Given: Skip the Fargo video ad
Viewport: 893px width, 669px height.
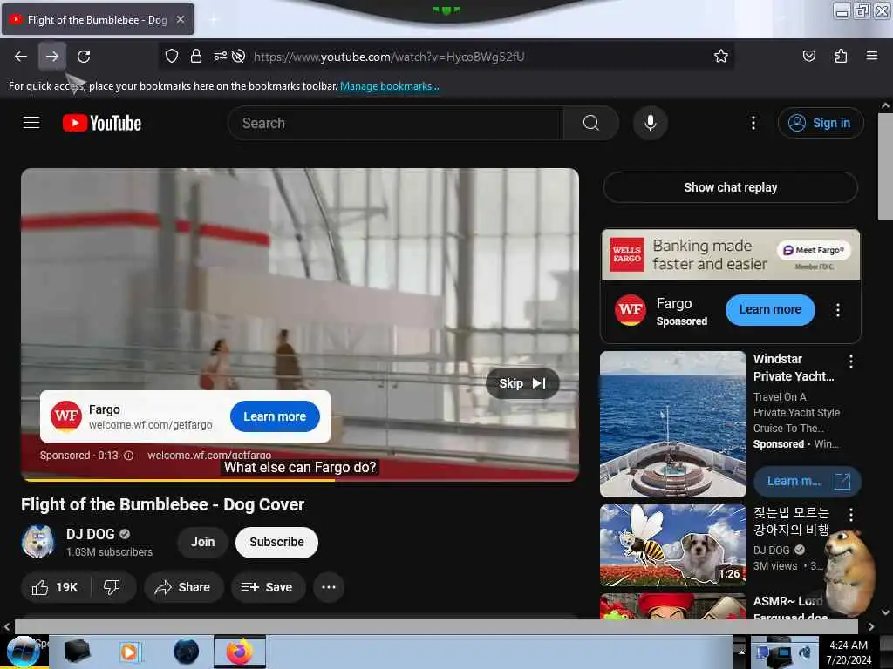Looking at the screenshot, I should (522, 383).
